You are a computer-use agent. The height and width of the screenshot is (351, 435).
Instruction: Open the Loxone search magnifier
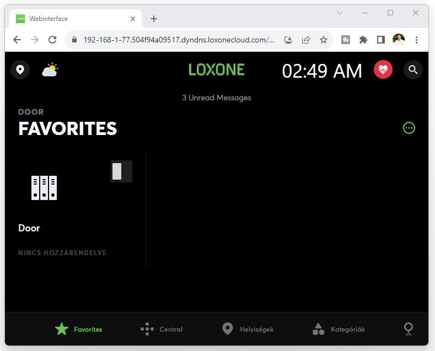413,69
